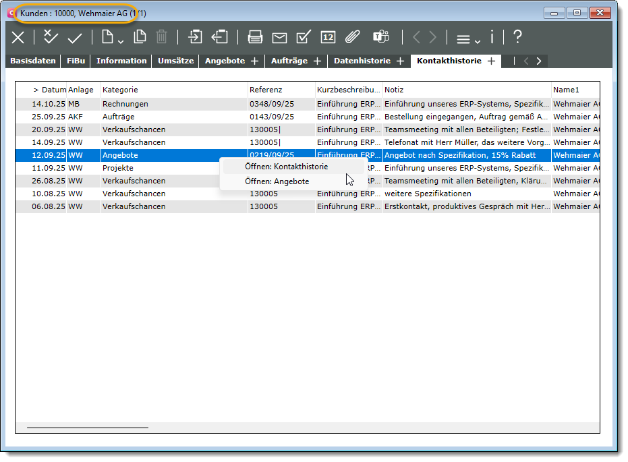
Task: Click the Microsoft Teams icon
Action: [381, 38]
